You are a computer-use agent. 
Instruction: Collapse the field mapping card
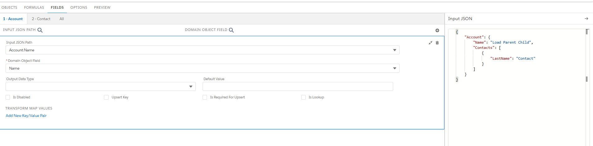(430, 43)
